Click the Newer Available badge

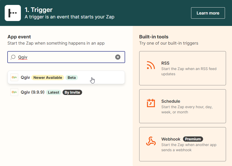(48, 78)
